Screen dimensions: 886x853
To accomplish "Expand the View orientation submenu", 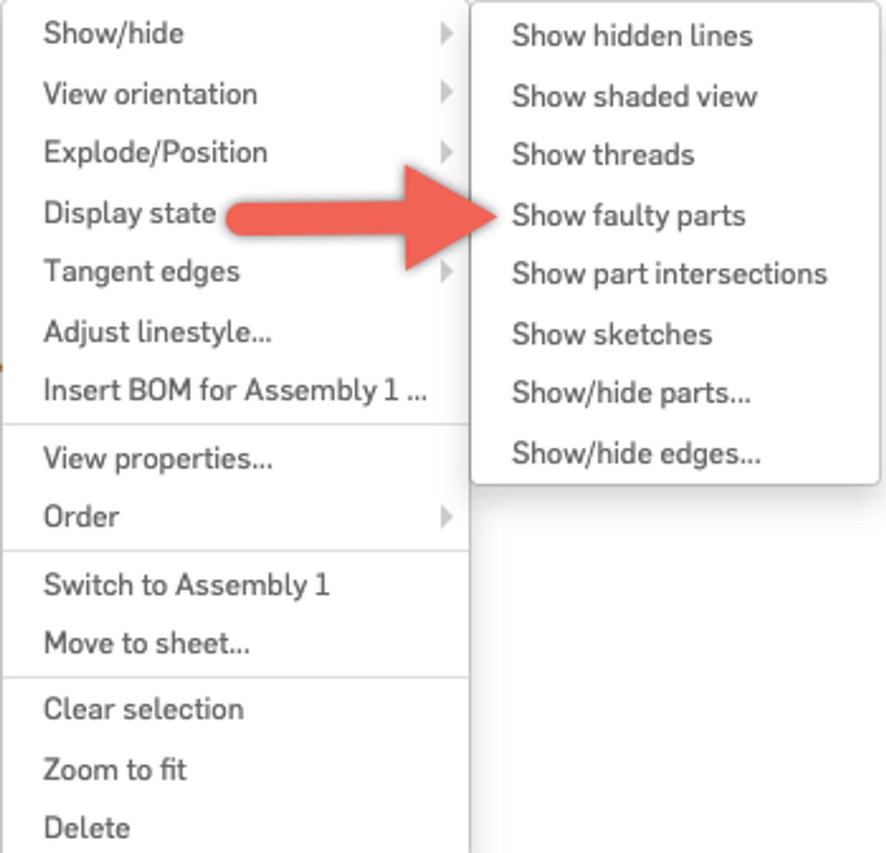I will pyautogui.click(x=150, y=94).
